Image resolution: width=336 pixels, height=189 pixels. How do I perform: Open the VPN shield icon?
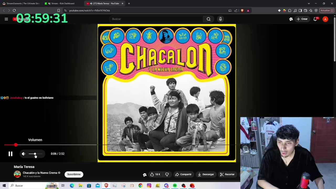316,10
